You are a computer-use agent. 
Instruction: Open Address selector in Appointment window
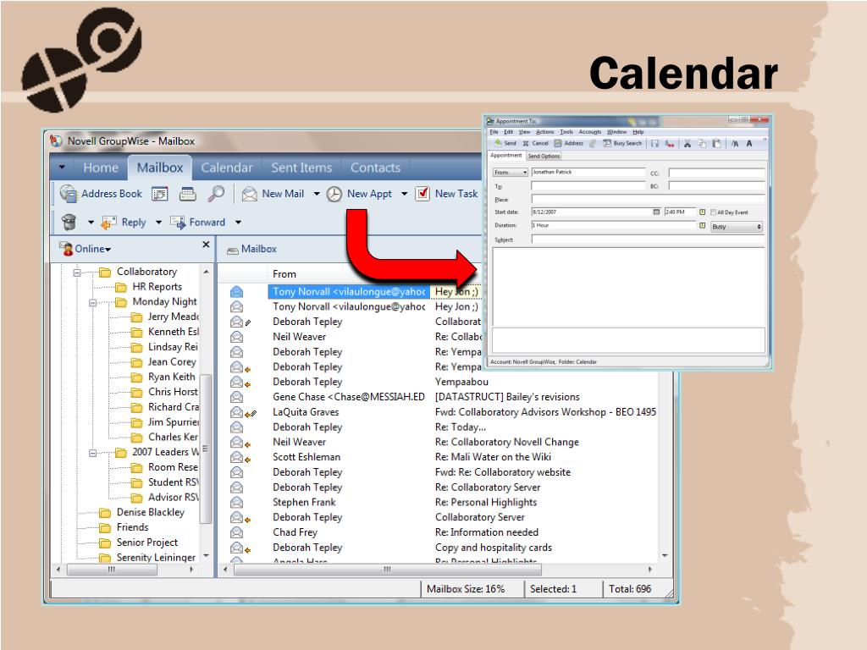(569, 143)
